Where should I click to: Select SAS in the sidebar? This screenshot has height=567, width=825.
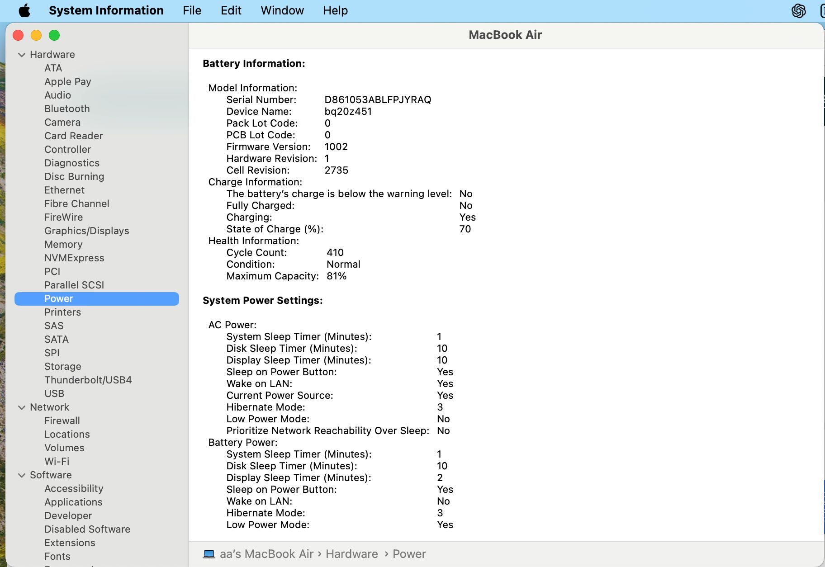[x=54, y=326]
